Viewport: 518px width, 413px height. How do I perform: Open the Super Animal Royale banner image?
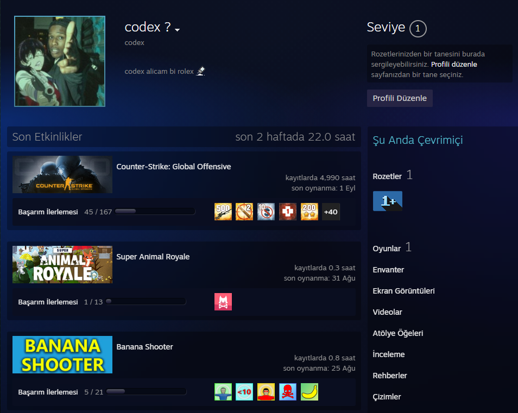tap(62, 265)
